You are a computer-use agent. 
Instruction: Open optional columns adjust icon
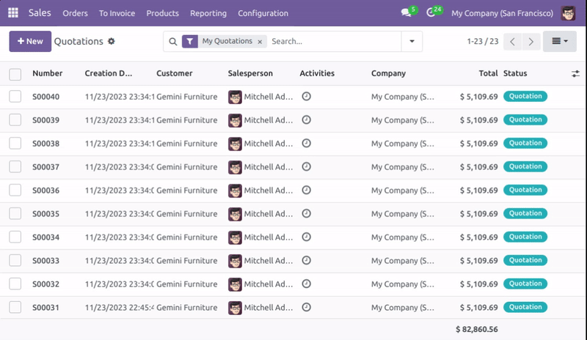pyautogui.click(x=575, y=73)
